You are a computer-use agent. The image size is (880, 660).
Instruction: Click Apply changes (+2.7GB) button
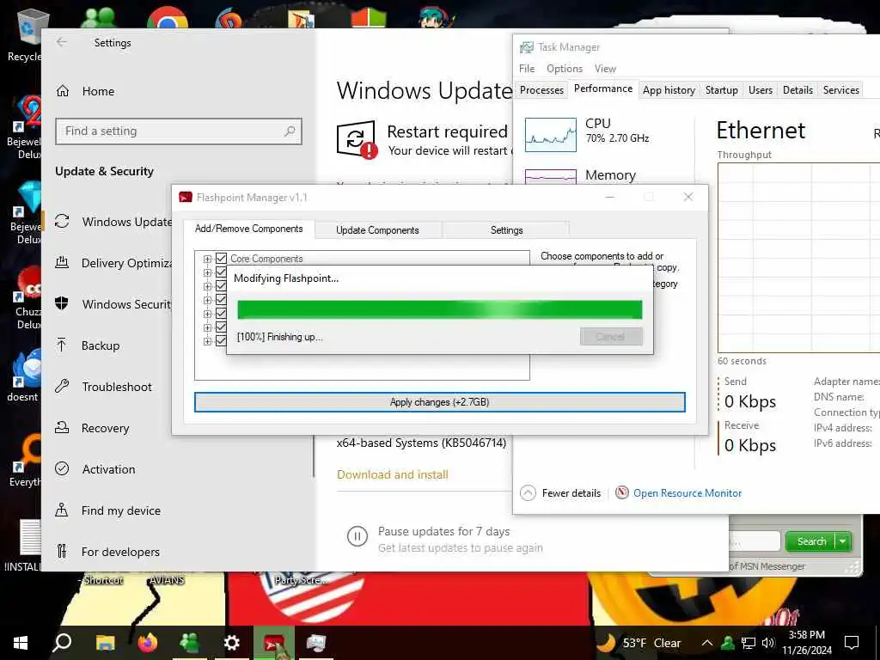click(439, 402)
